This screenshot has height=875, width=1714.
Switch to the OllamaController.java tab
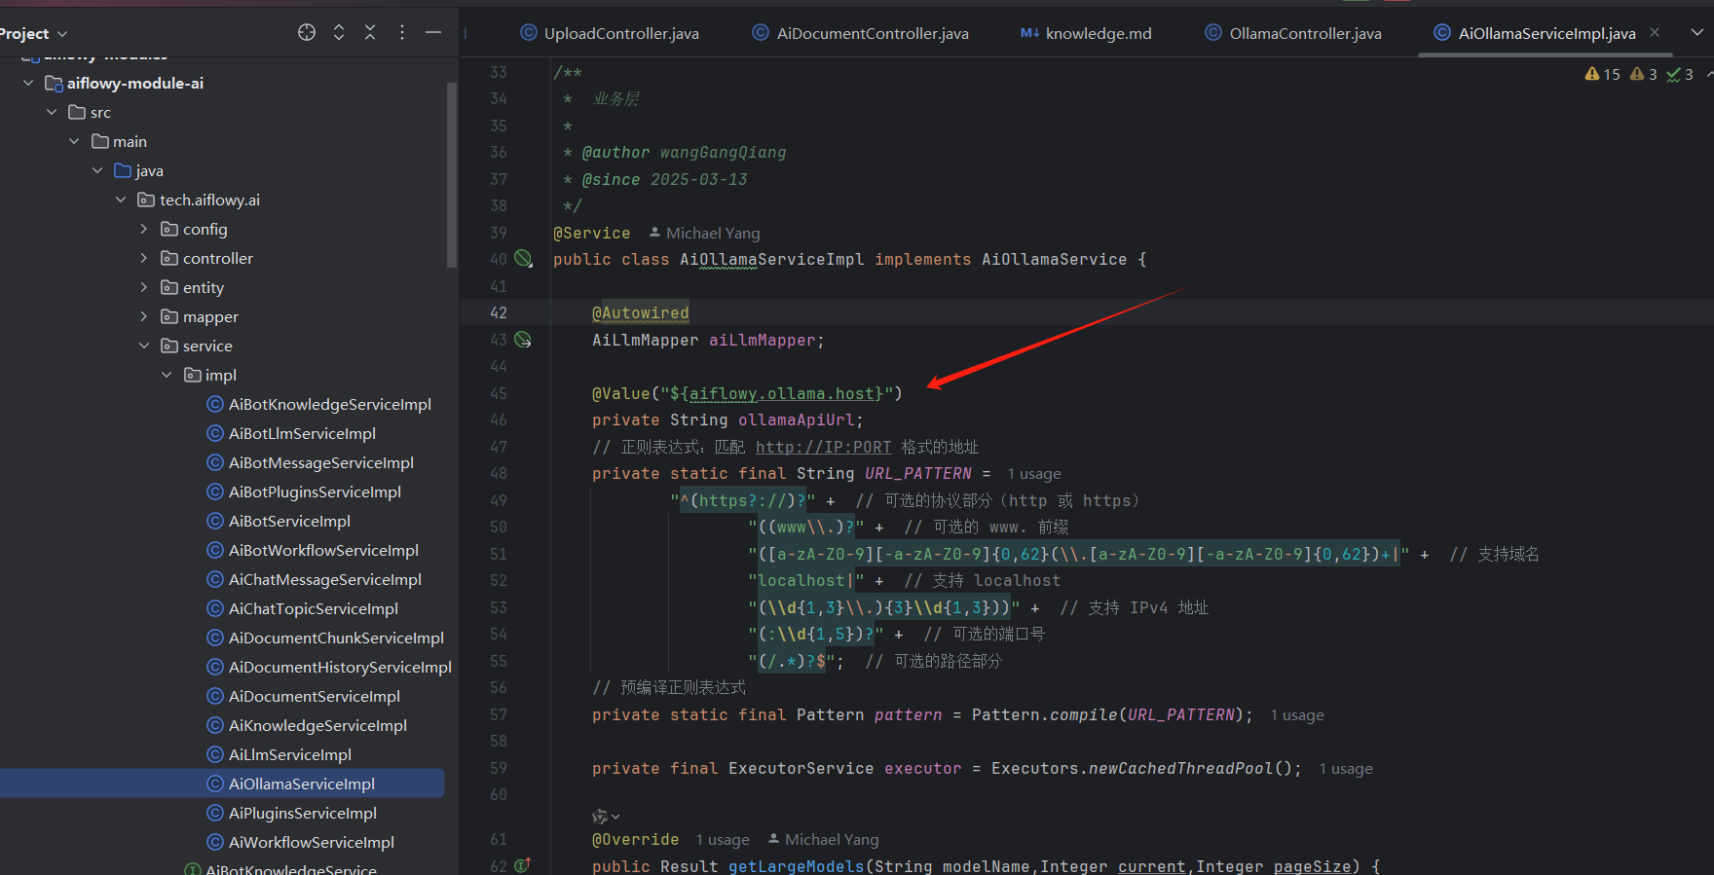(1304, 33)
